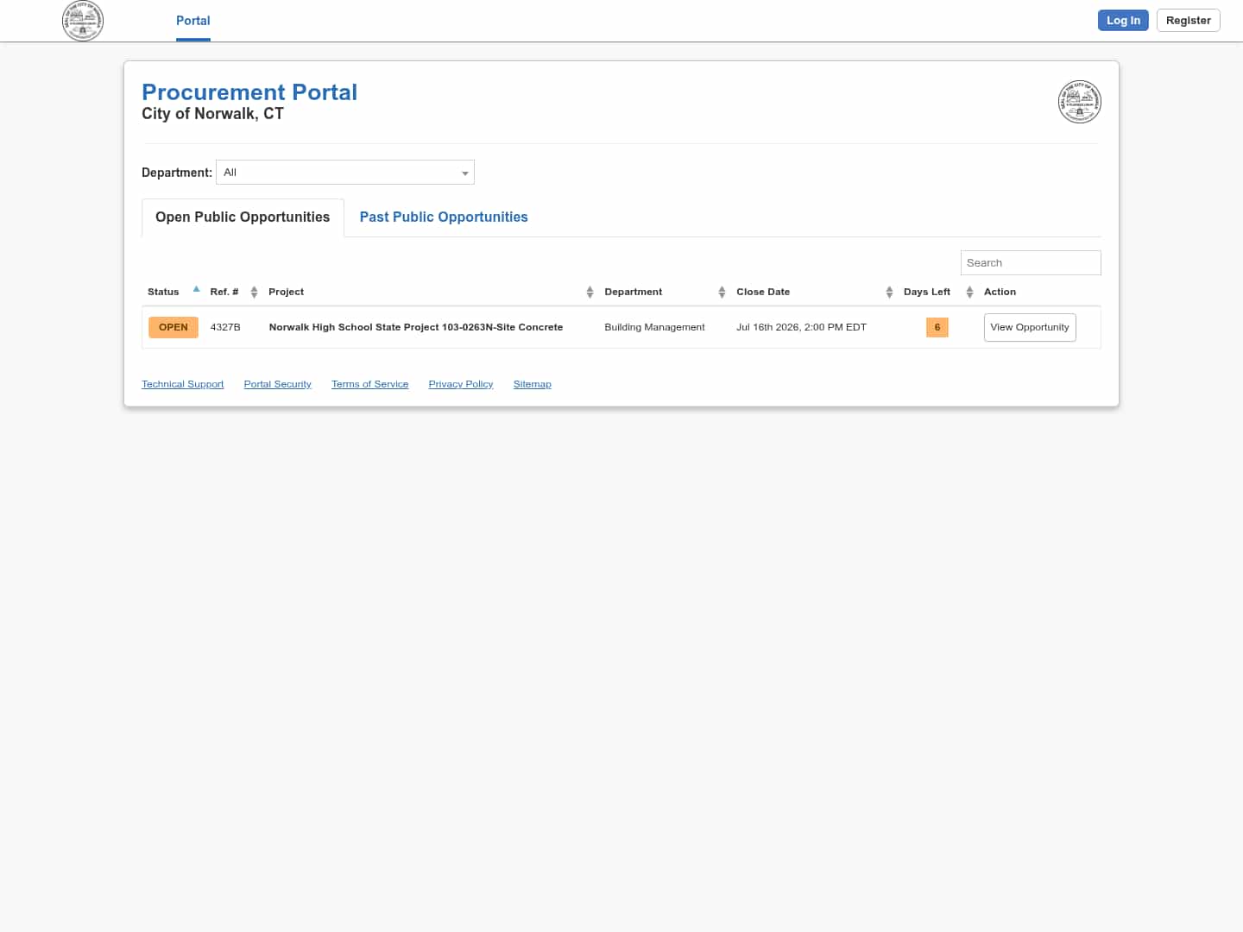
Task: Click View Opportunity for project 4327B
Action: point(1030,327)
